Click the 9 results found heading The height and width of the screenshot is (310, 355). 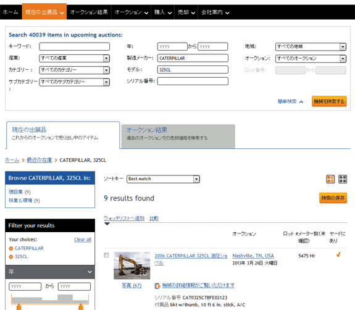click(129, 198)
